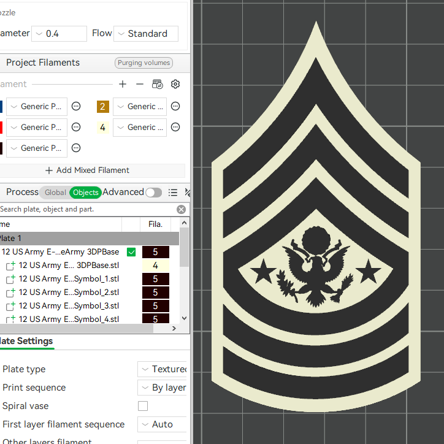
Task: Click Purging volumes button
Action: tap(144, 63)
